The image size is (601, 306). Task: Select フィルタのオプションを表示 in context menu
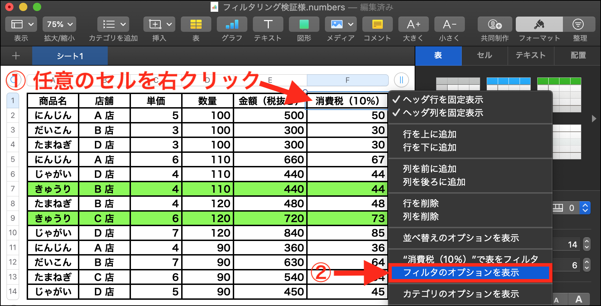(x=461, y=273)
